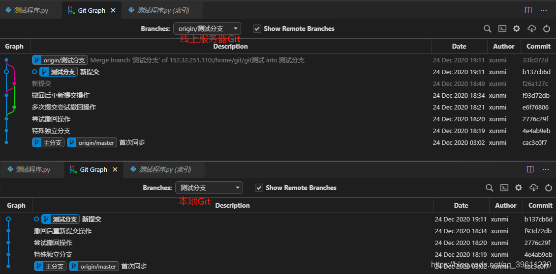
Task: Click Commit column header in lower panel
Action: click(540, 205)
